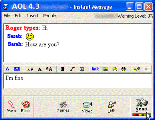Toggle italic formatting

click(72, 69)
